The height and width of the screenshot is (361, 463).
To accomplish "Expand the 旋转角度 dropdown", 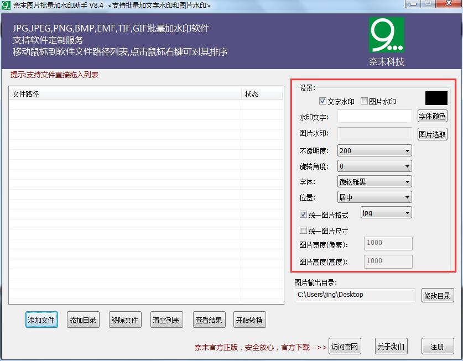I will [x=374, y=166].
